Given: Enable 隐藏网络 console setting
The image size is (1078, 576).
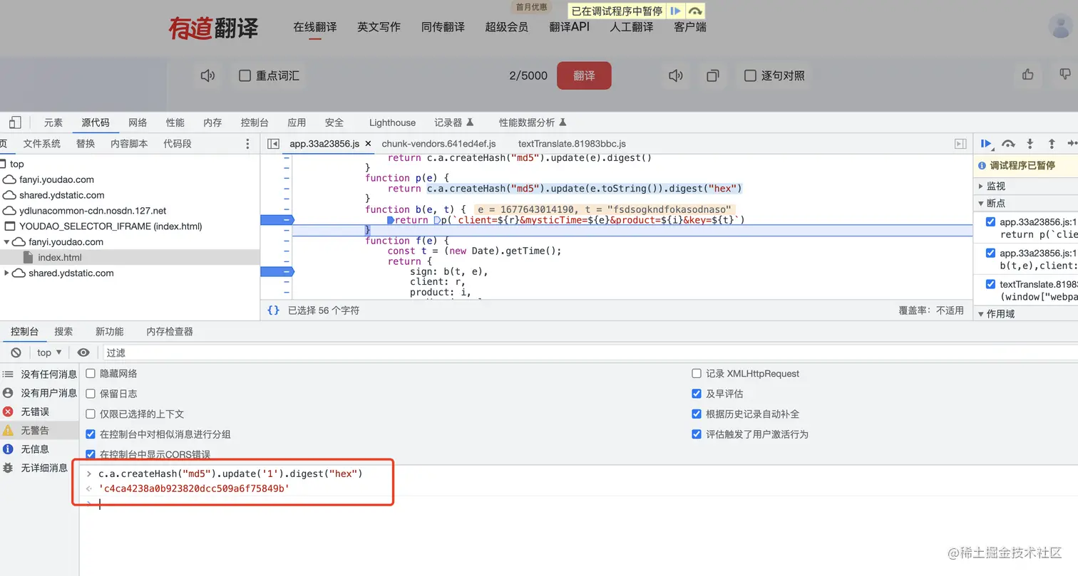Looking at the screenshot, I should (91, 374).
